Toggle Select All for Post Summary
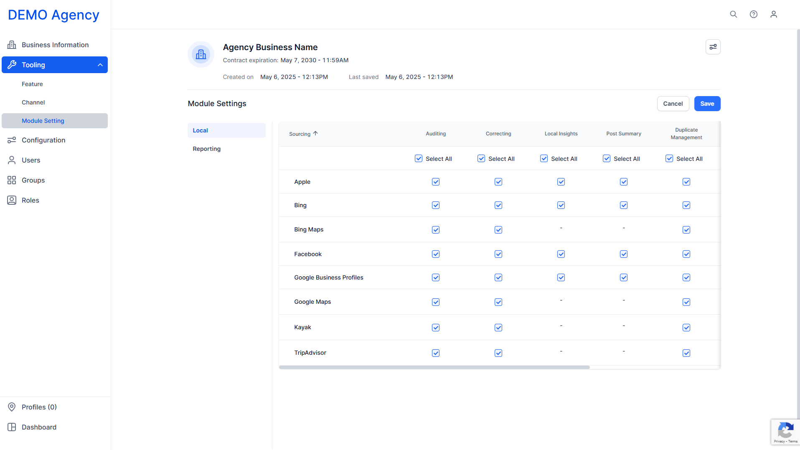This screenshot has width=800, height=450. [x=607, y=158]
